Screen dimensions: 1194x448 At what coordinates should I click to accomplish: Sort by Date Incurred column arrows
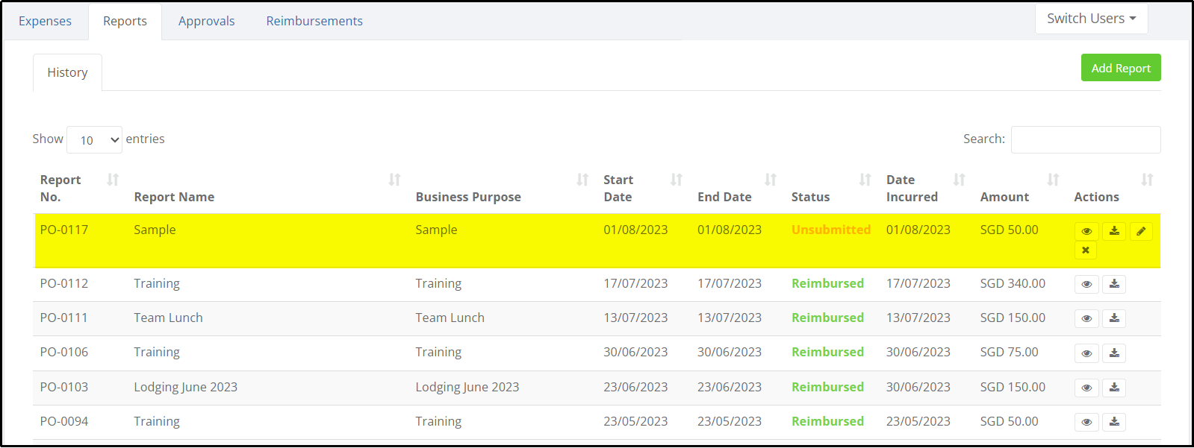[x=960, y=180]
